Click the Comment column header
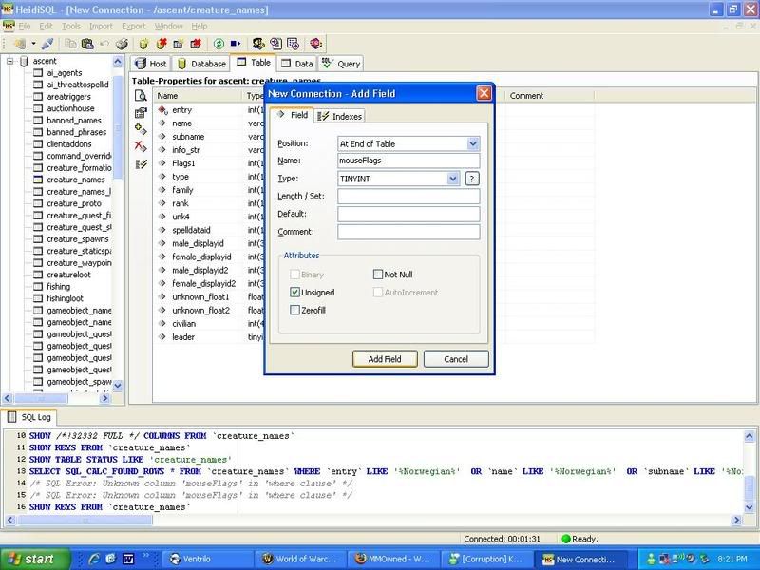 pos(550,96)
